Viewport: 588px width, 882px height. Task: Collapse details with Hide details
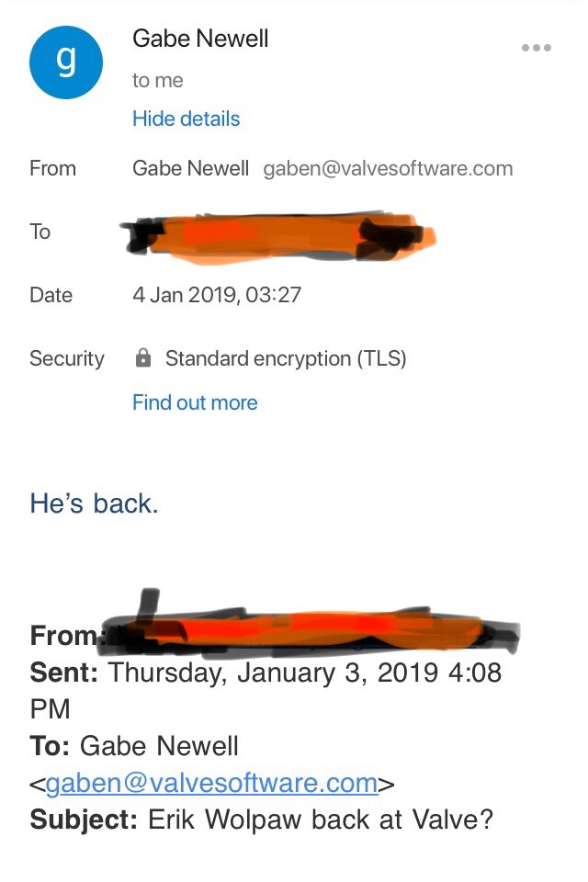(186, 119)
